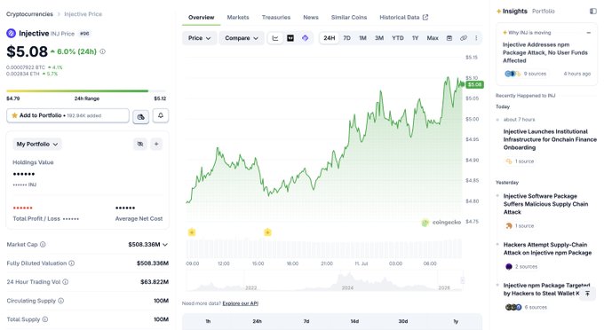Collapse the Insights sidebar panel icon
The height and width of the screenshot is (330, 604).
click(593, 12)
